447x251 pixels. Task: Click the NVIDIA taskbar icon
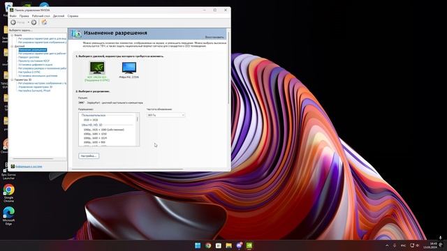249,245
